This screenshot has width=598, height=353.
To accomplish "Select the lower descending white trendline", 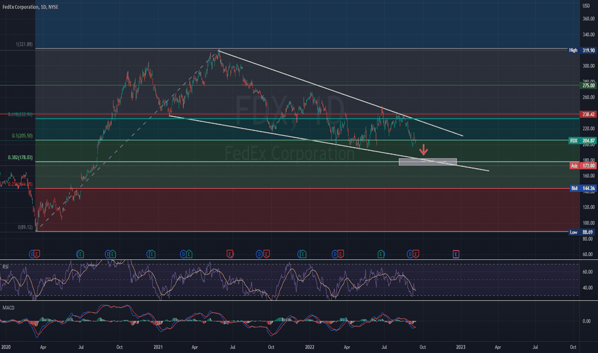I will click(x=329, y=143).
